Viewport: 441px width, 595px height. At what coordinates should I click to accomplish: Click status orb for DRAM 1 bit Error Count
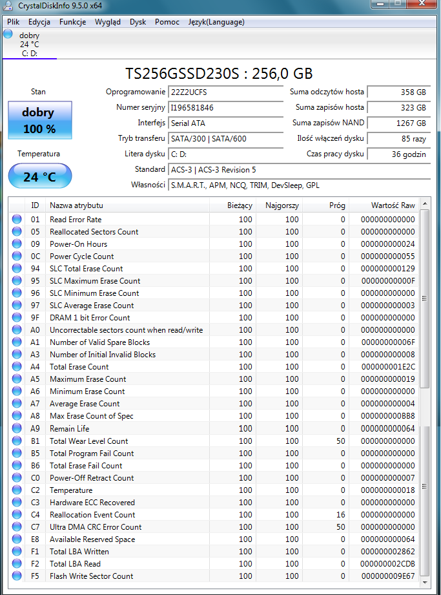(17, 317)
